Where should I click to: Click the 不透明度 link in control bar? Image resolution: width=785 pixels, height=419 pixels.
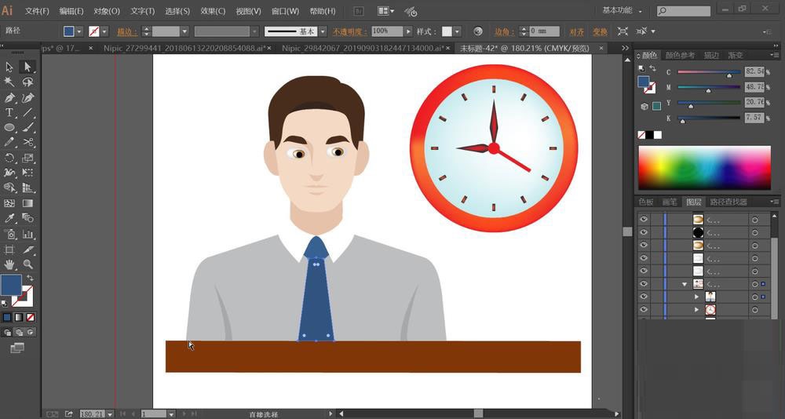pos(349,31)
